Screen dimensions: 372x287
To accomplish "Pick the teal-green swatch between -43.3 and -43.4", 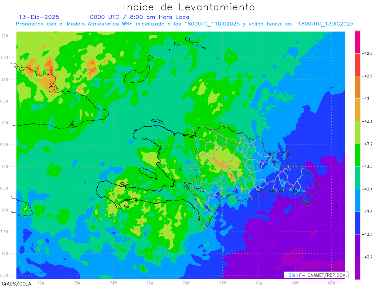I will point(357,177).
